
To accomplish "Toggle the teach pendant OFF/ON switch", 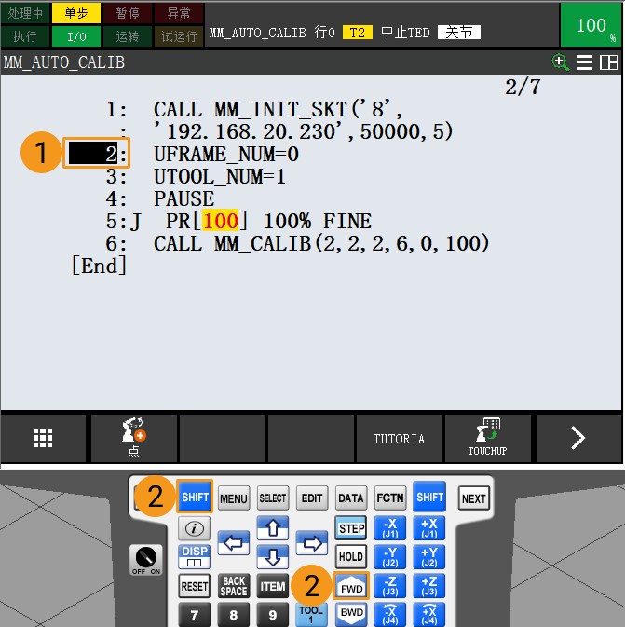I will [146, 560].
